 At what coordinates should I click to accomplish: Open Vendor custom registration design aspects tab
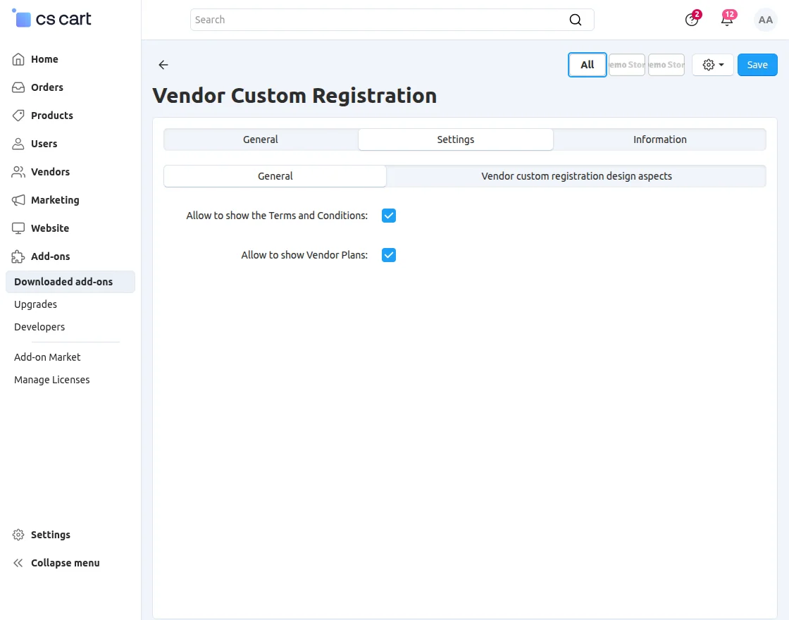click(576, 176)
